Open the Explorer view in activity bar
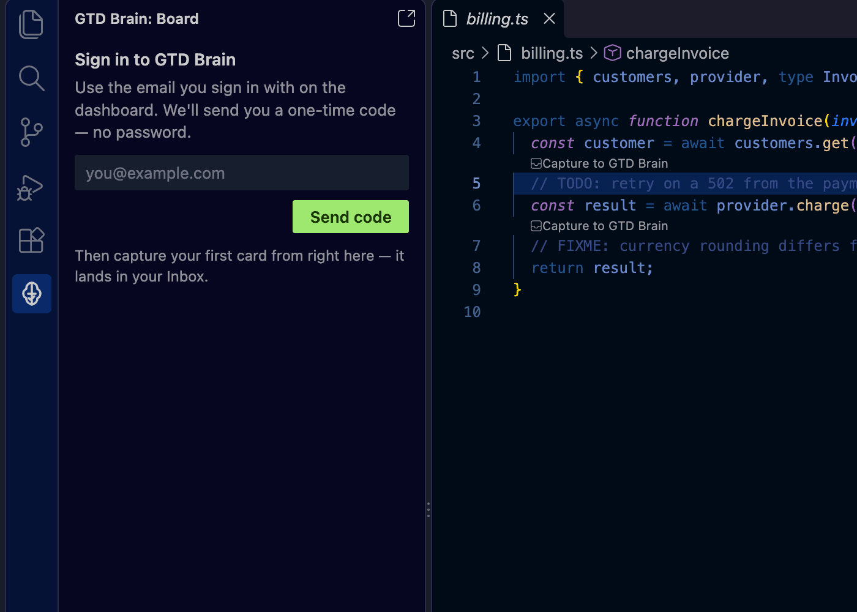Screen dimensions: 857x612 click(31, 24)
